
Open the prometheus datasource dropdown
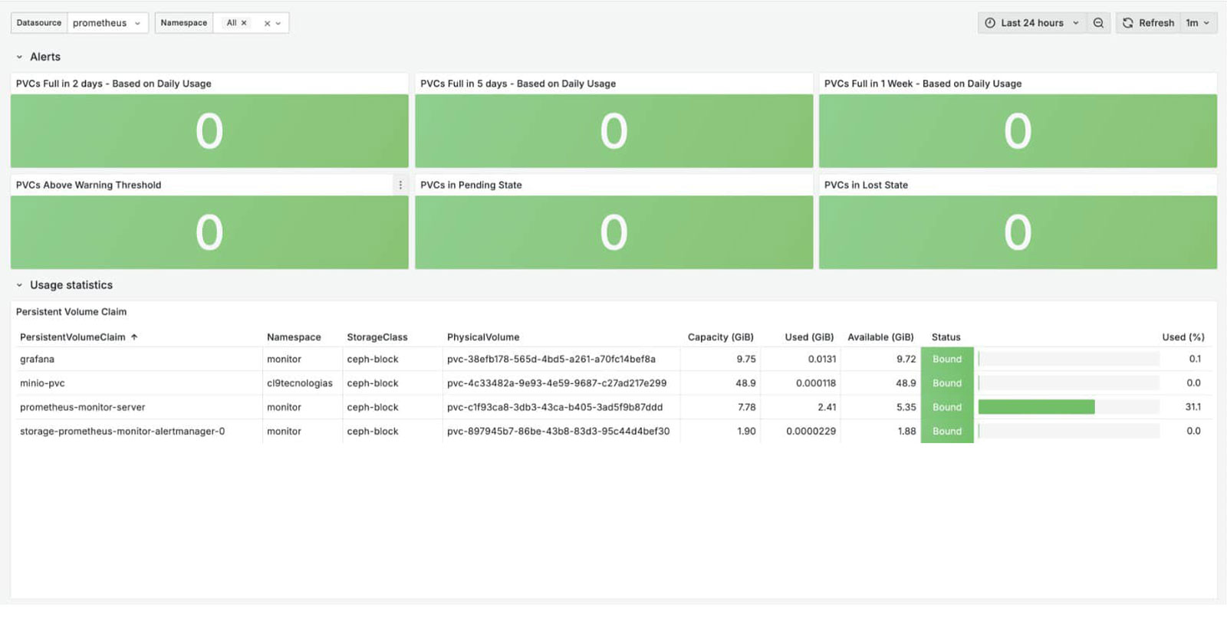(x=107, y=23)
